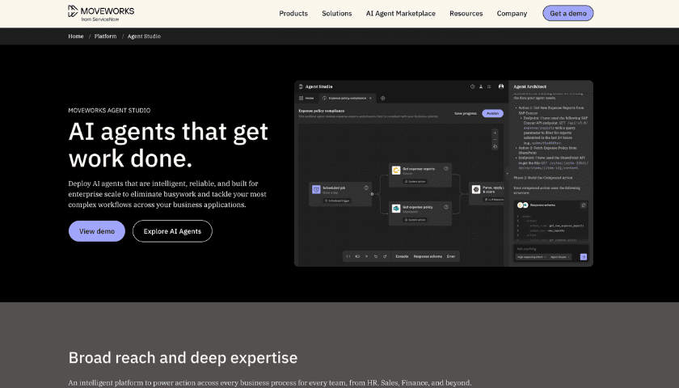
Task: Click the run play icon in the bottom toolbar
Action: pos(366,256)
